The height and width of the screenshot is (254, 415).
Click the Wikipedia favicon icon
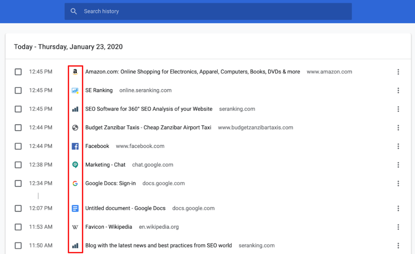click(75, 227)
